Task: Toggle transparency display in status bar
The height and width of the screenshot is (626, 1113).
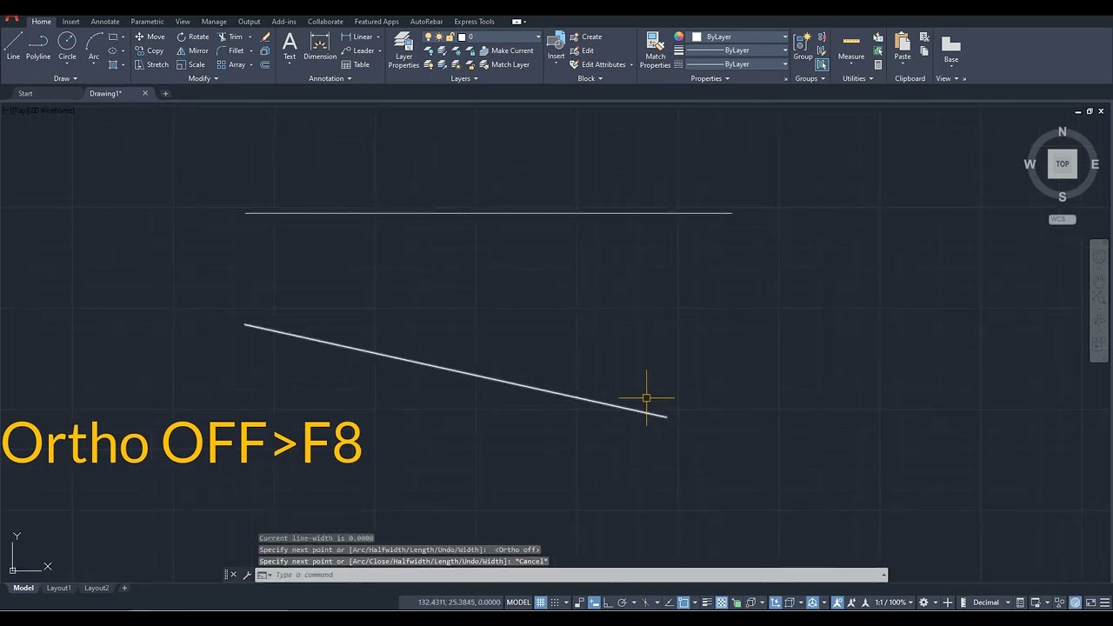Action: 721,602
